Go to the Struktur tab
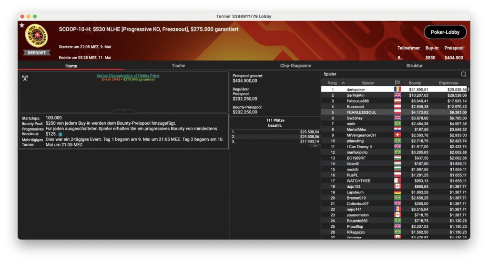The image size is (488, 263). (414, 66)
